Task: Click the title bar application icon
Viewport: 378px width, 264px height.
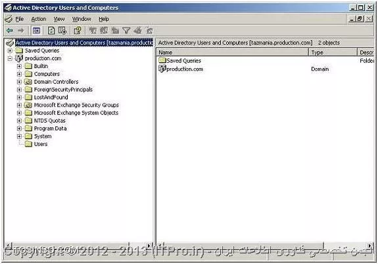Action: (x=8, y=8)
